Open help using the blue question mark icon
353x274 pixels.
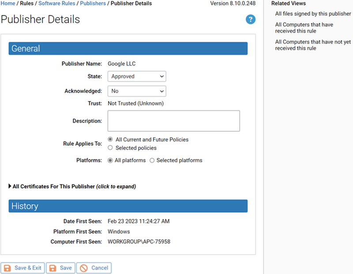tap(251, 19)
